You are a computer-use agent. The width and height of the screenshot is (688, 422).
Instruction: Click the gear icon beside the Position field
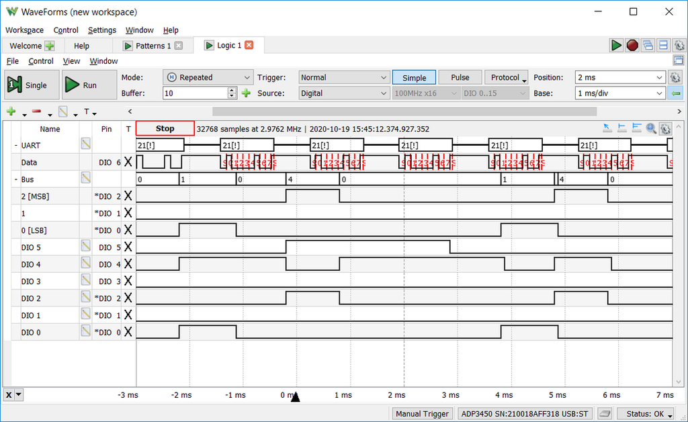675,77
